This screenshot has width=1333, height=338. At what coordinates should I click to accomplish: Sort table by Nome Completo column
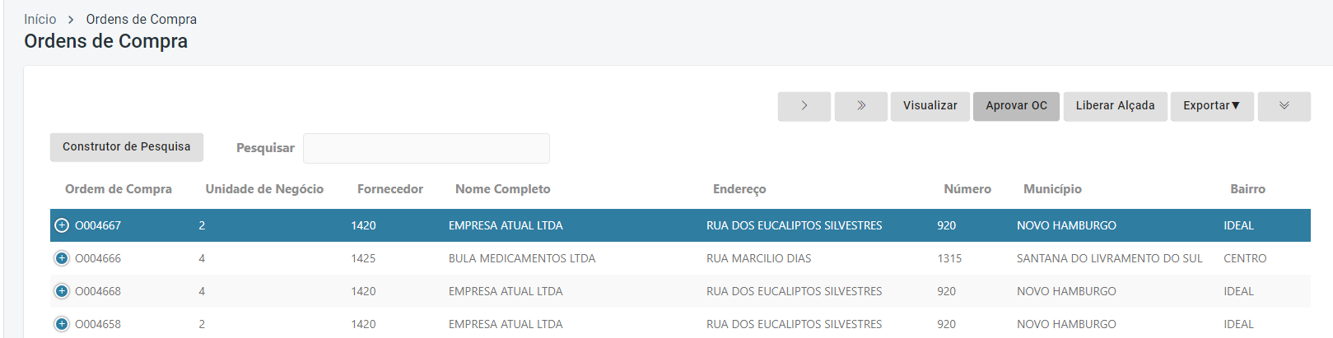(x=502, y=189)
